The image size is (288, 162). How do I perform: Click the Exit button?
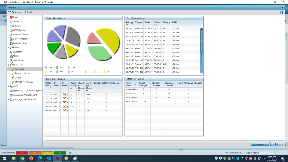tap(276, 144)
